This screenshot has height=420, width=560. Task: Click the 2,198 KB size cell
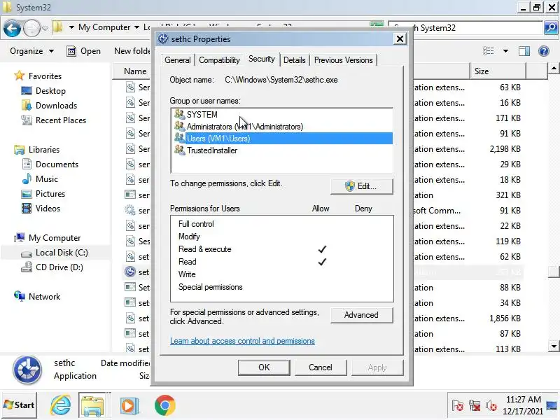(505, 149)
